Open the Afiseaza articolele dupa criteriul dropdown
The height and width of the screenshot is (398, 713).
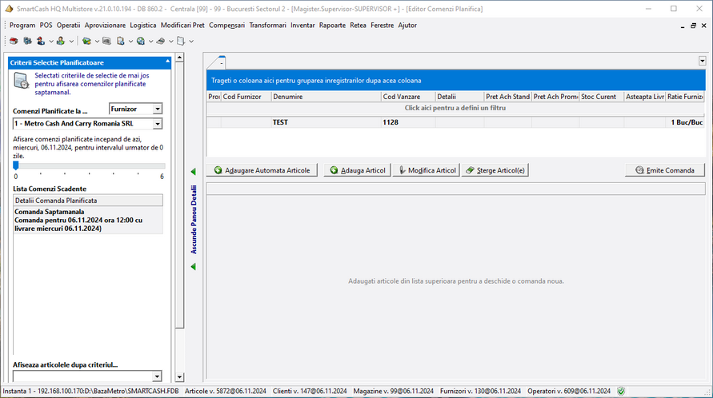157,376
